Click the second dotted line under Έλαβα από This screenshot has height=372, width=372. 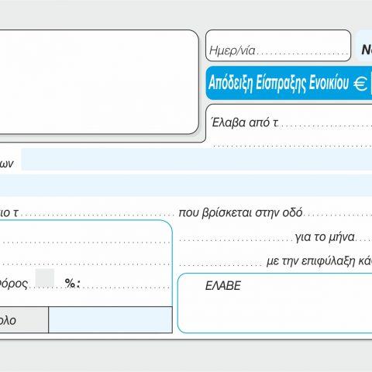tap(292, 146)
